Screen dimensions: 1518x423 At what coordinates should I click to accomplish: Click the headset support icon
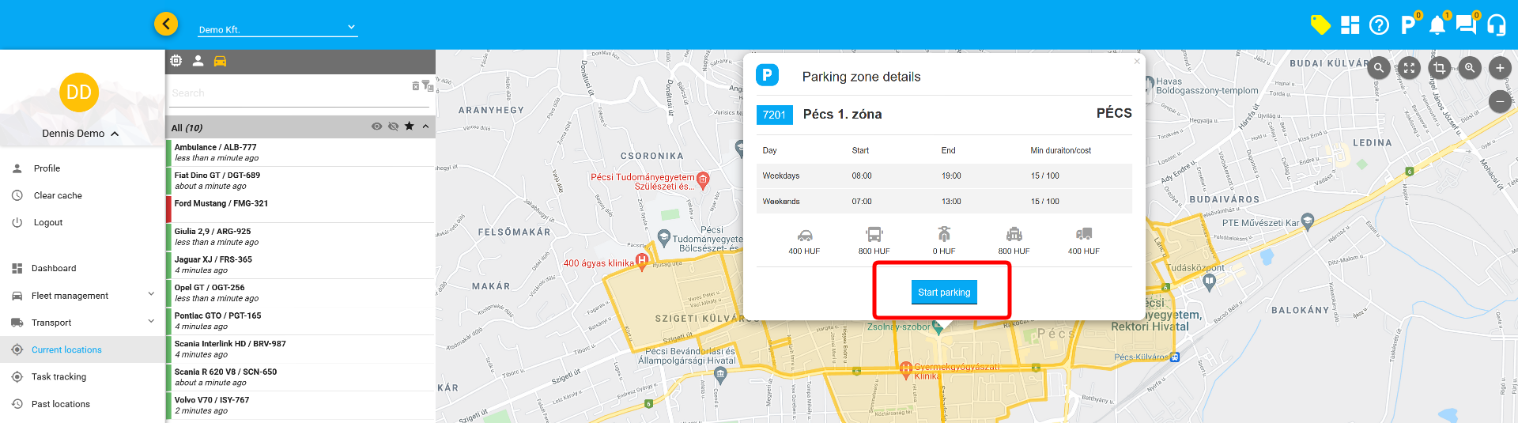click(1496, 25)
